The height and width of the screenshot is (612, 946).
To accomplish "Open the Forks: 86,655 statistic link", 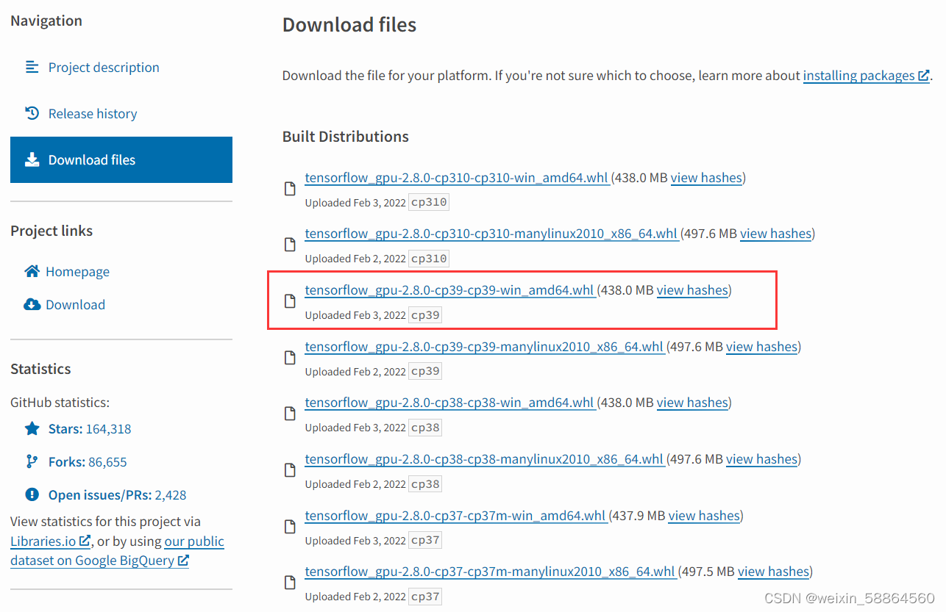I will [x=88, y=462].
